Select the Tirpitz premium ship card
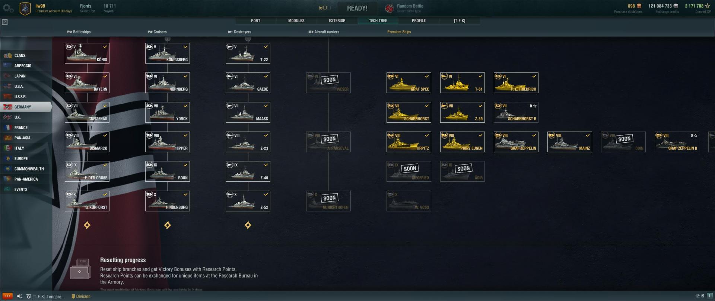This screenshot has height=301, width=715. [x=409, y=142]
